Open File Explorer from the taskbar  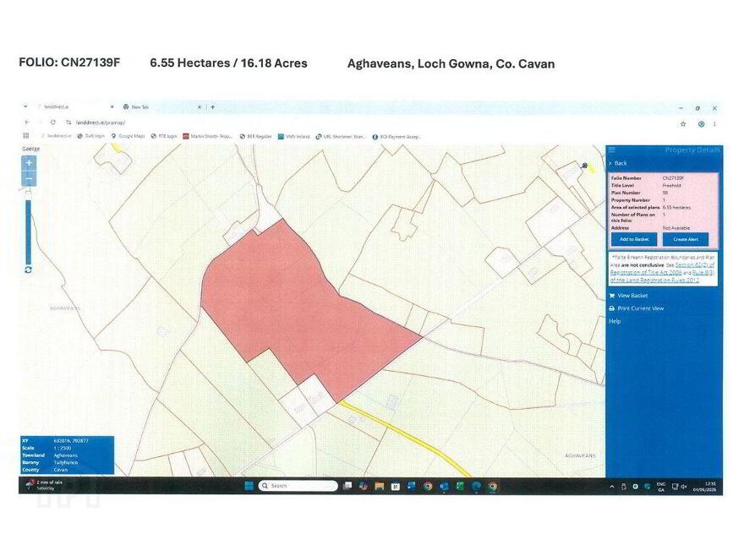pyautogui.click(x=379, y=486)
